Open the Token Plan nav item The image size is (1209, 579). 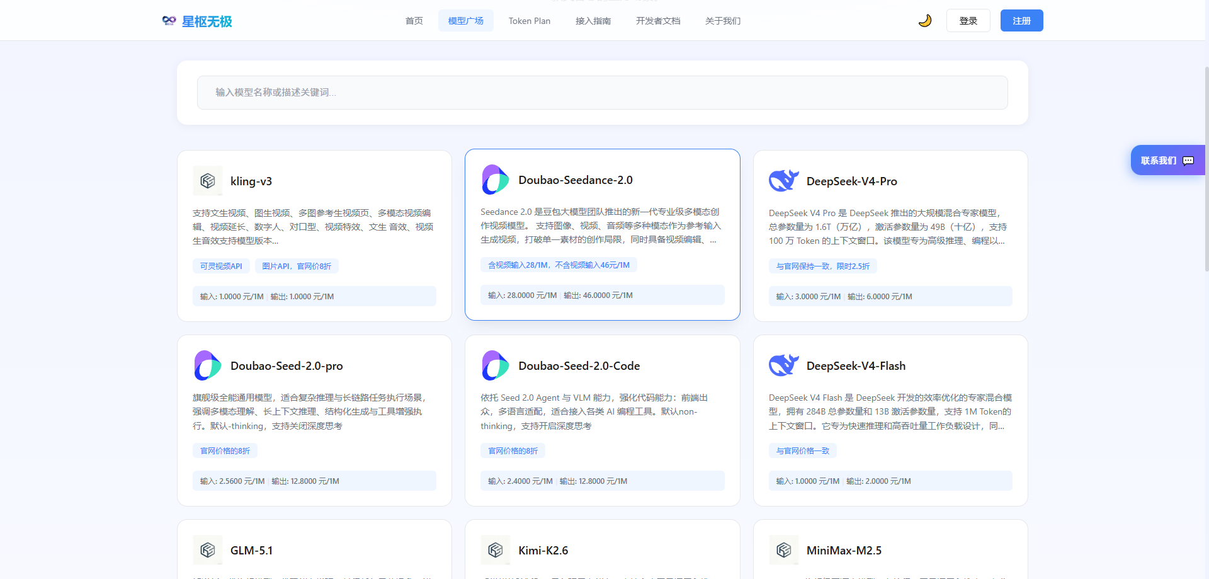(x=530, y=21)
